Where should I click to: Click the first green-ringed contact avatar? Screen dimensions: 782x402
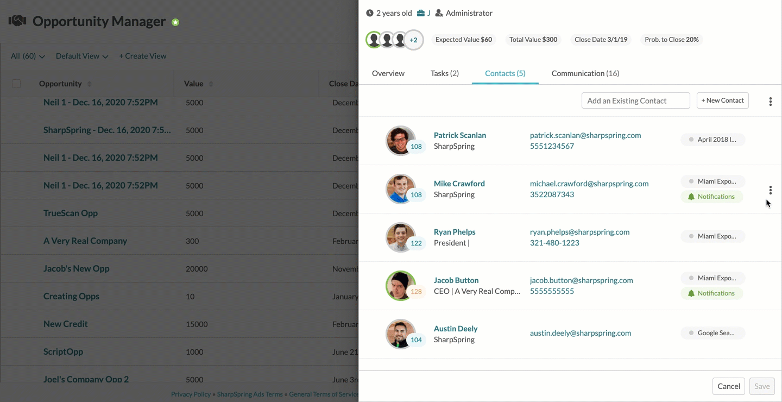(x=374, y=40)
